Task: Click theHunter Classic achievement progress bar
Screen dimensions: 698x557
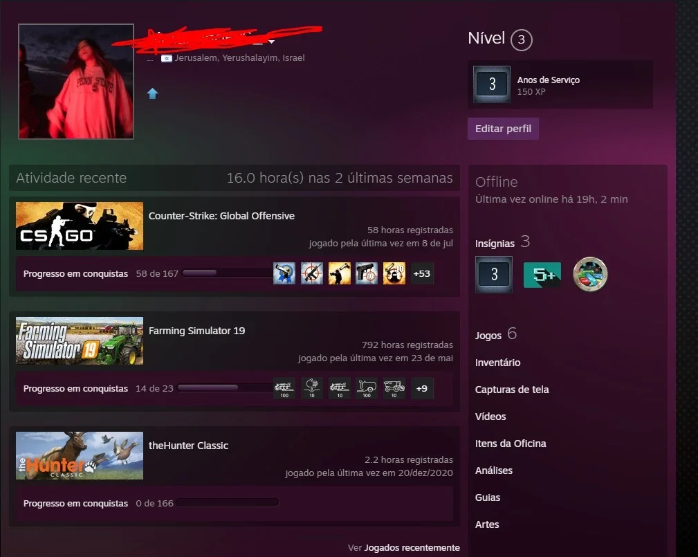Action: click(x=228, y=502)
